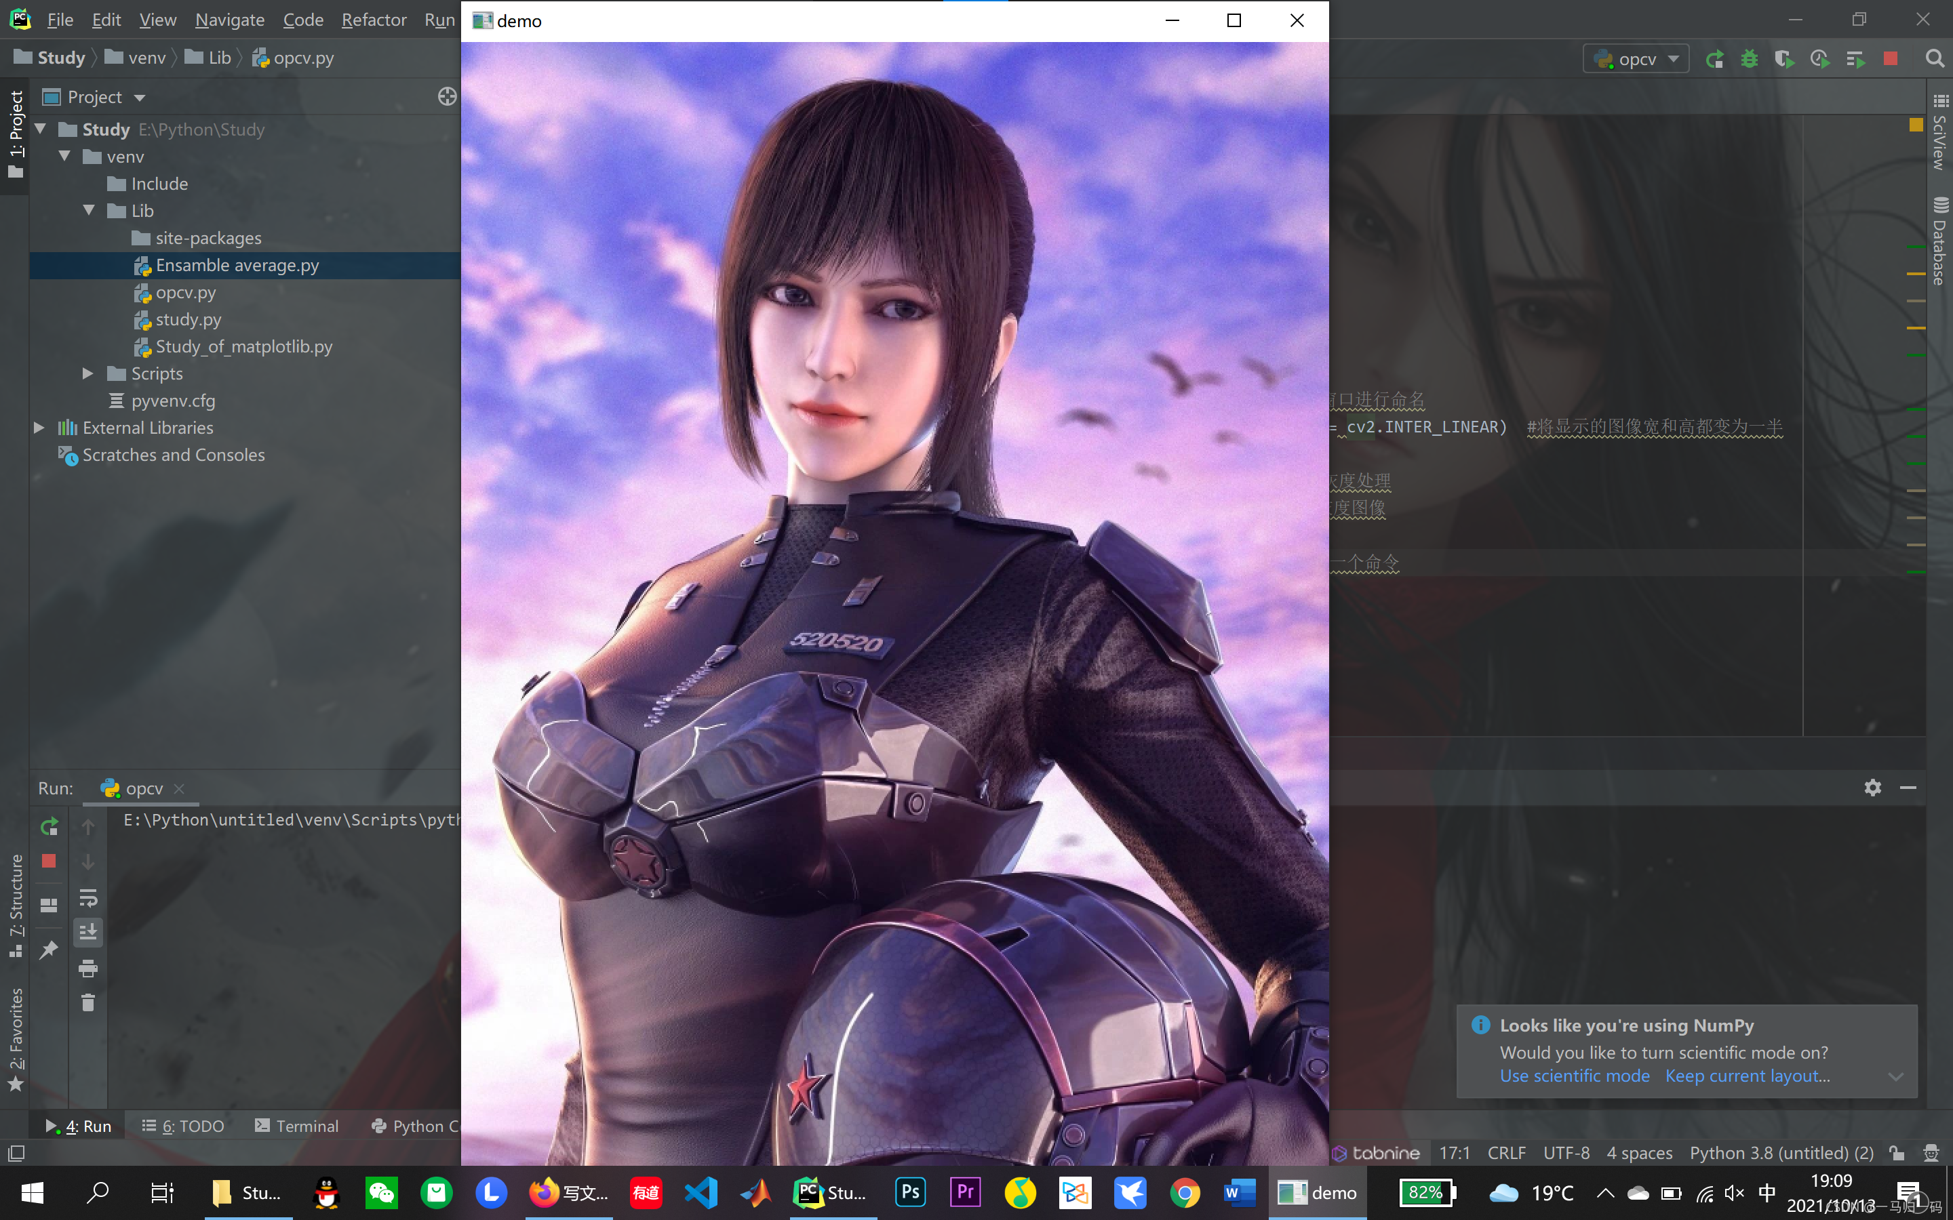
Task: Open the Code menu
Action: [302, 20]
